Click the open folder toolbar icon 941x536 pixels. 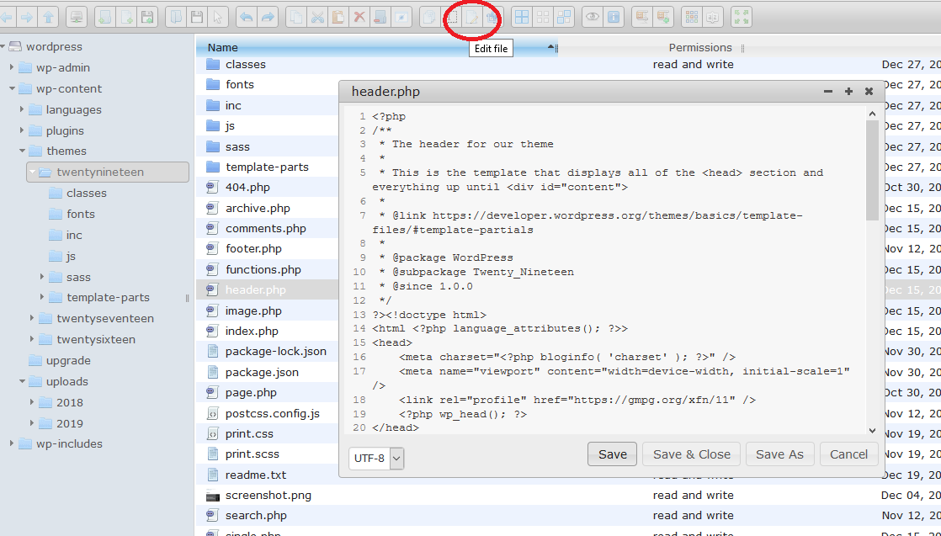coord(176,18)
